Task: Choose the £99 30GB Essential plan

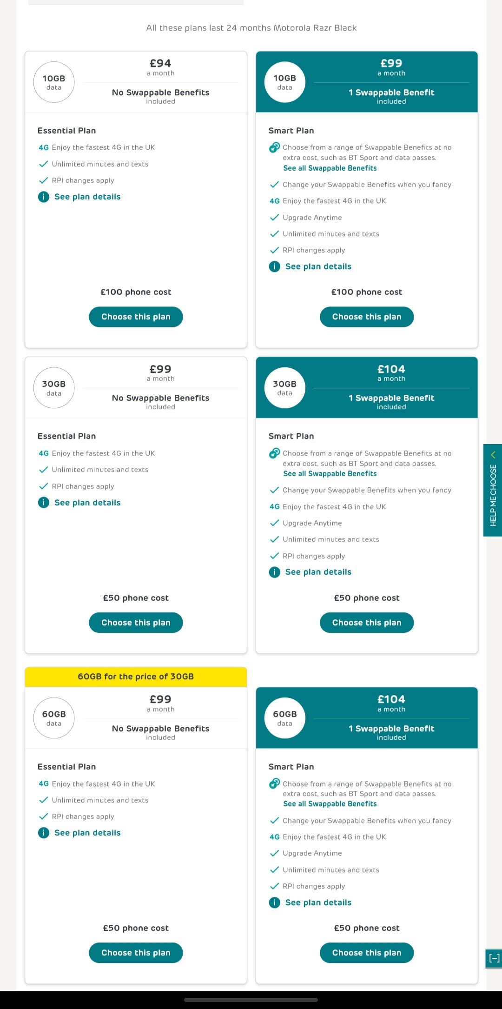Action: pyautogui.click(x=136, y=623)
